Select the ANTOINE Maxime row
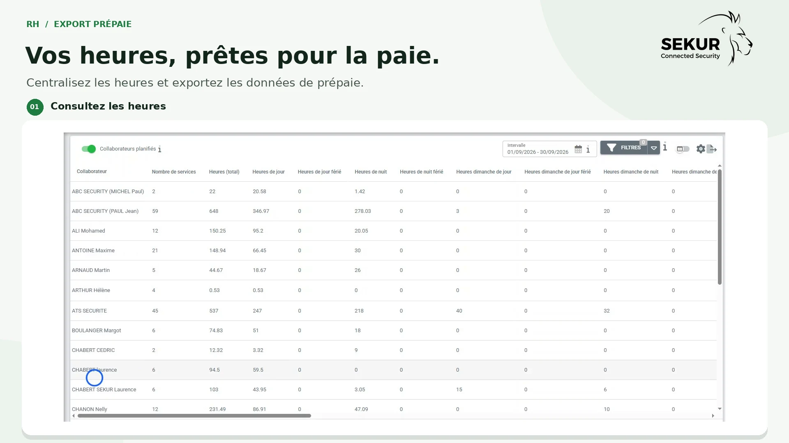 [393, 251]
